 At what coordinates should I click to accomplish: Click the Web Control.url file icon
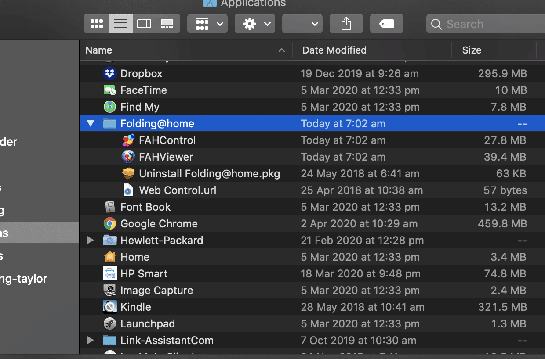(x=128, y=190)
